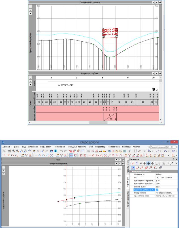This screenshot has height=228, width=179.
Task: Expand menu bar overflow chevron after Чертеж
Action: (149, 147)
